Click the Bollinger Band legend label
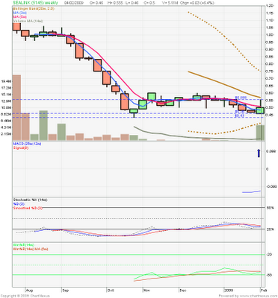 pyautogui.click(x=34, y=9)
